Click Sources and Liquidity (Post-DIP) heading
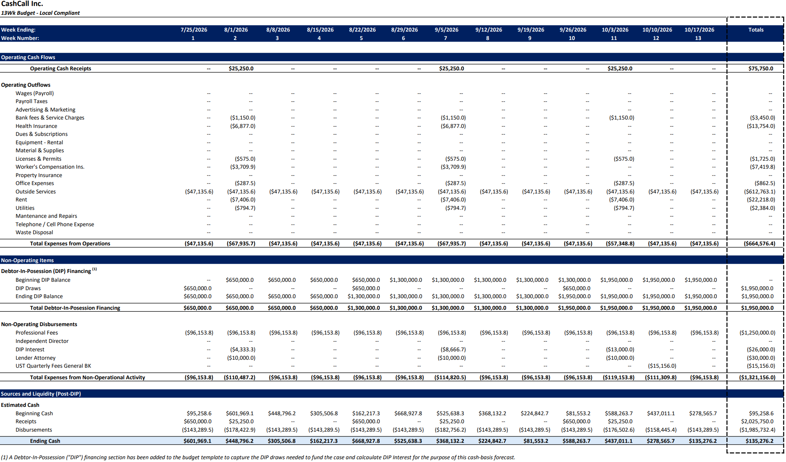The image size is (786, 462). click(x=41, y=394)
